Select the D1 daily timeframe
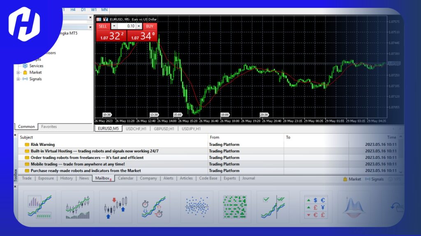This screenshot has width=421, height=236. (83, 9)
